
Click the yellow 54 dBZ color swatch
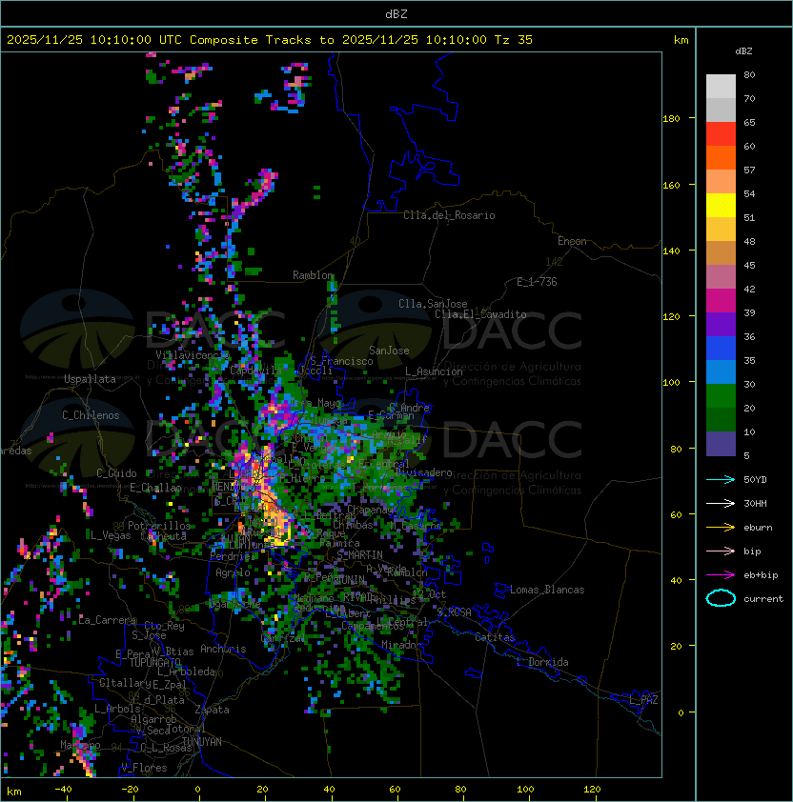[x=721, y=205]
